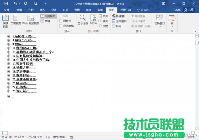
Task: Switch to the 审阅 review tab
Action: [x=100, y=10]
